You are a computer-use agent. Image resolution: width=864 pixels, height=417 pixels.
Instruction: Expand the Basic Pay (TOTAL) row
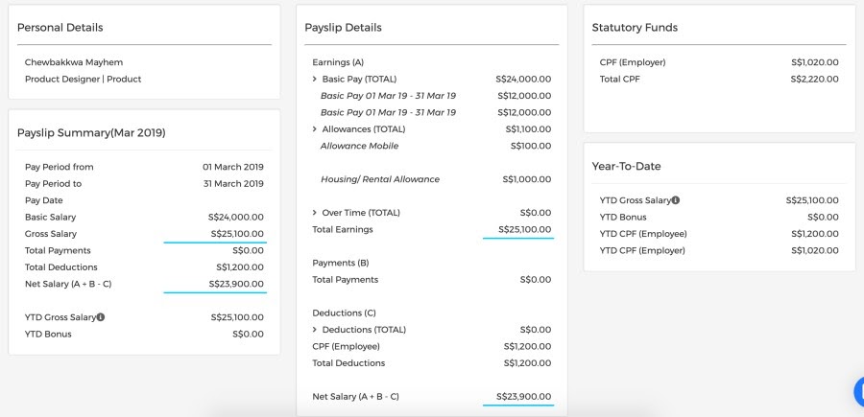(315, 79)
